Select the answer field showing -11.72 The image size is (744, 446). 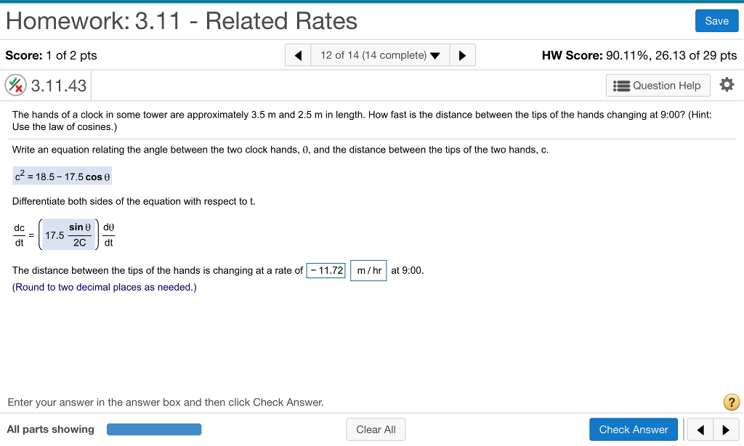(x=325, y=269)
